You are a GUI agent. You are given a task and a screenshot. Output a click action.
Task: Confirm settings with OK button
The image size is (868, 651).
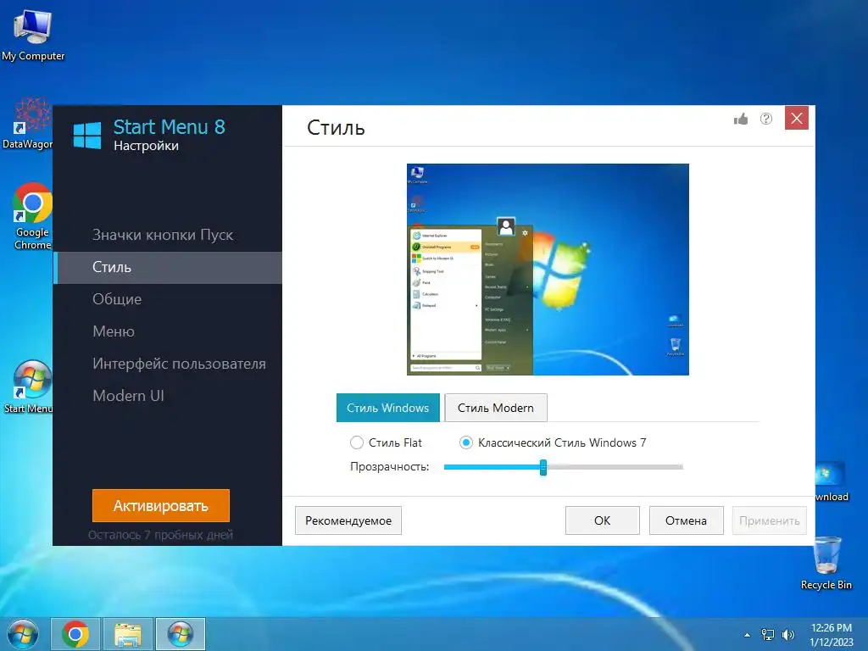(603, 520)
